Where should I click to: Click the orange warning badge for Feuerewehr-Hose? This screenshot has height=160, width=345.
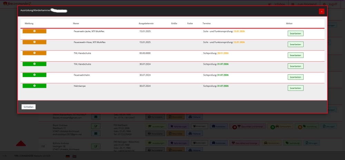34,42
